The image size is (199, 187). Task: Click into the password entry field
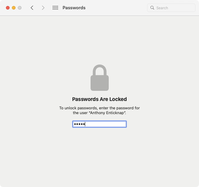pos(99,124)
